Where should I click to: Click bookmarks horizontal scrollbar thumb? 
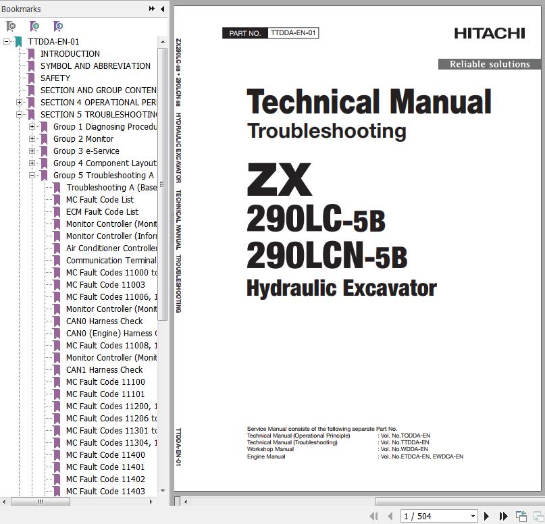coord(41,502)
